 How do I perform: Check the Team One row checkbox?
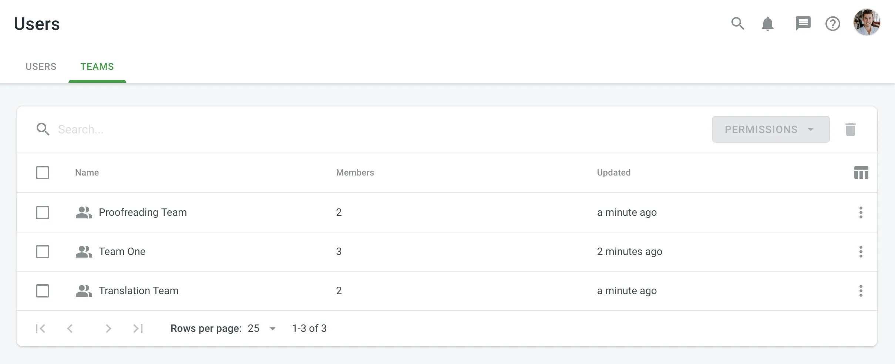coord(43,252)
